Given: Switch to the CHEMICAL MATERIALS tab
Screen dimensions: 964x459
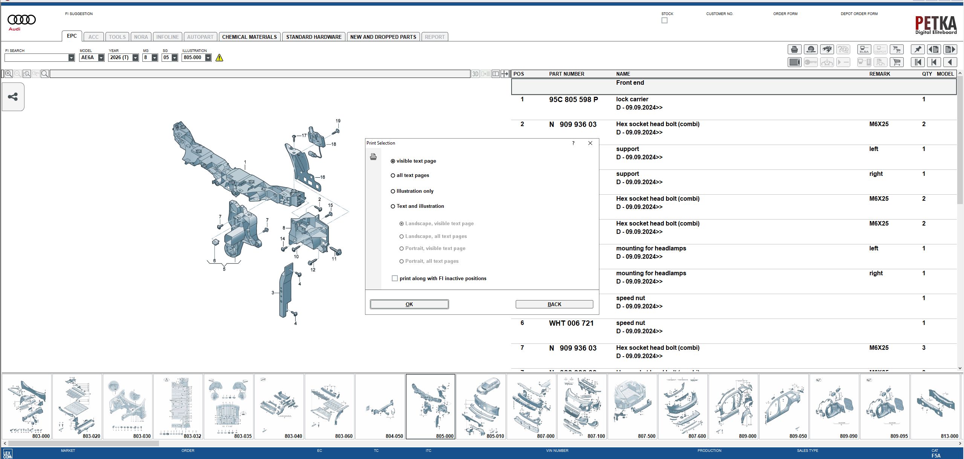Looking at the screenshot, I should (x=249, y=37).
